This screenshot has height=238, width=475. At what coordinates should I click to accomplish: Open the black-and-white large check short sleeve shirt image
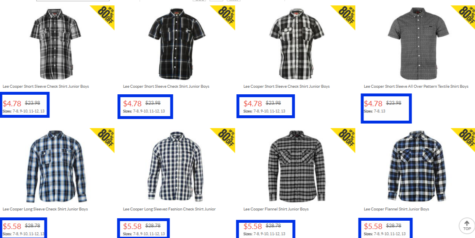point(297,44)
